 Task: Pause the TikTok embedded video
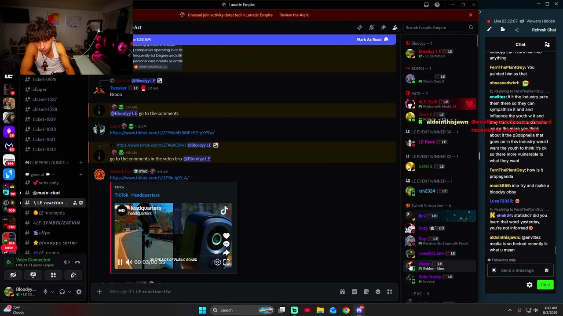click(120, 262)
